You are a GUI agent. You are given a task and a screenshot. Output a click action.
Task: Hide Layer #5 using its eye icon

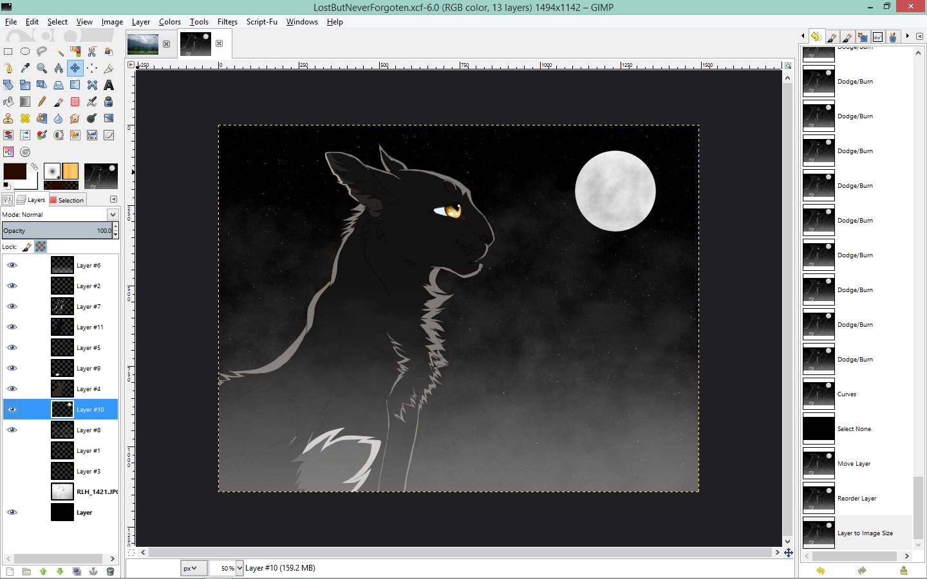tap(12, 347)
